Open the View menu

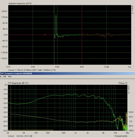pos(10,77)
